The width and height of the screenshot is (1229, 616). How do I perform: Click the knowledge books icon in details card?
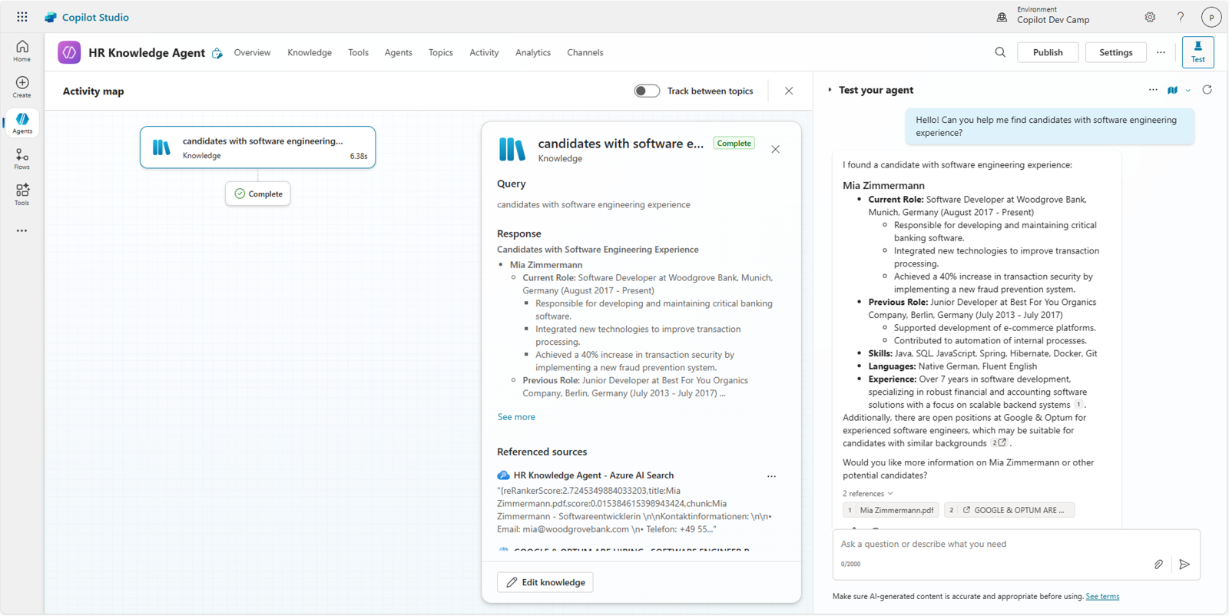[512, 149]
